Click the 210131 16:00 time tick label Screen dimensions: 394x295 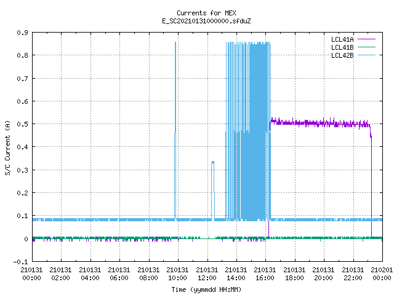click(x=265, y=274)
